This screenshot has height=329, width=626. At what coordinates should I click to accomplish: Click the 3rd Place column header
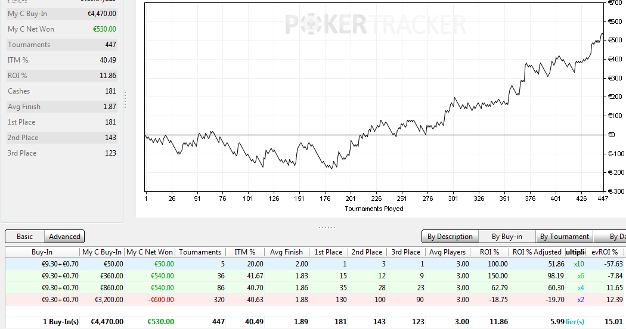[x=405, y=252]
